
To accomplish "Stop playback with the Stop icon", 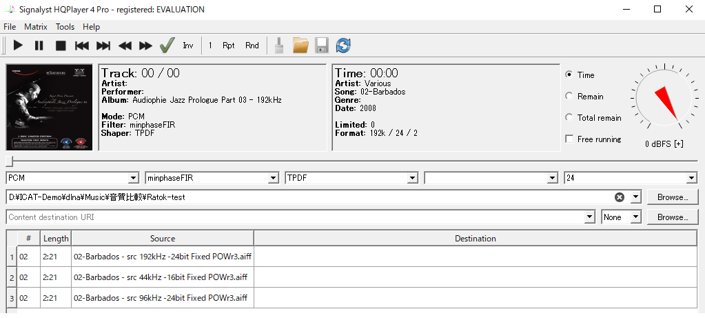I will pyautogui.click(x=61, y=46).
